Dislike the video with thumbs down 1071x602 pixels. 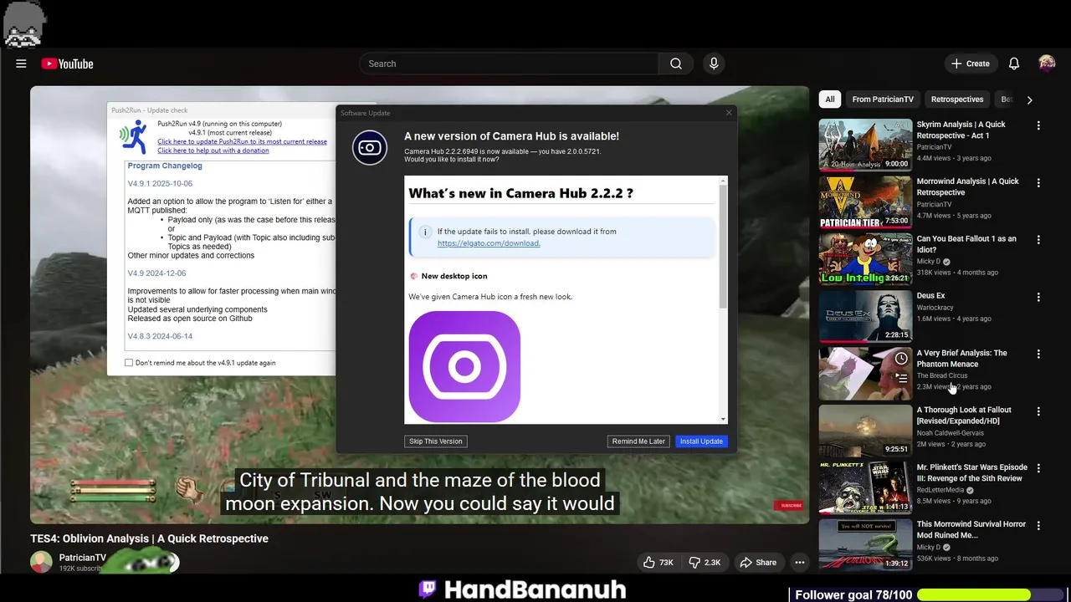(x=705, y=563)
